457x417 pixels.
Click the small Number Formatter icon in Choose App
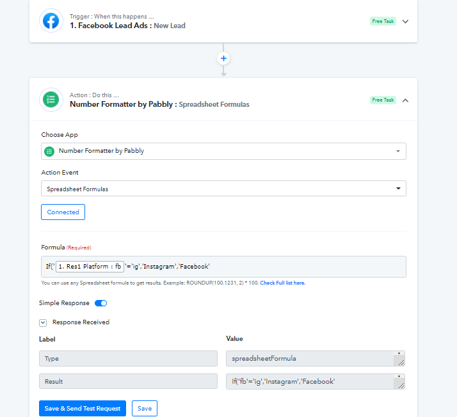coord(49,152)
